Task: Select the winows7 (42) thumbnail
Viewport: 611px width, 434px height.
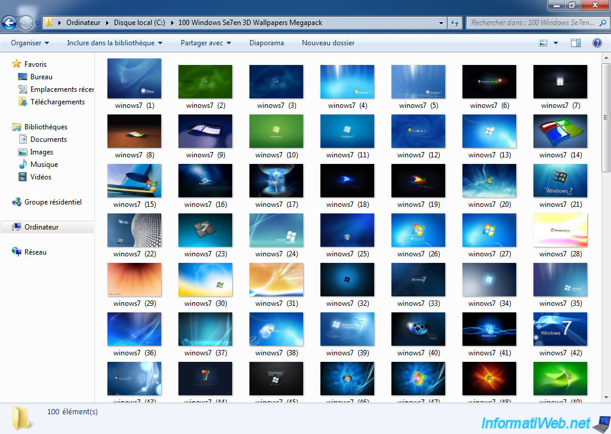Action: point(560,329)
